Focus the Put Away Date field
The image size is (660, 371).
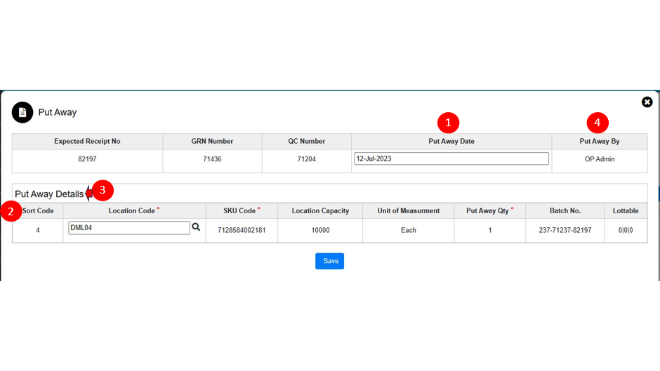[x=451, y=158]
